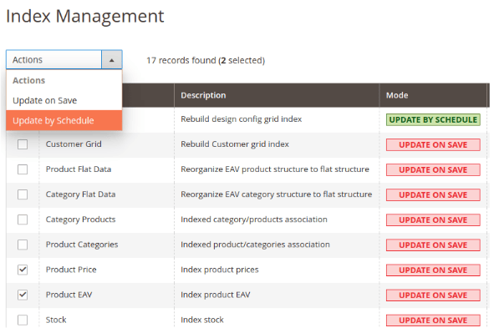
Task: Tick the Stock checkbox
Action: (x=23, y=320)
